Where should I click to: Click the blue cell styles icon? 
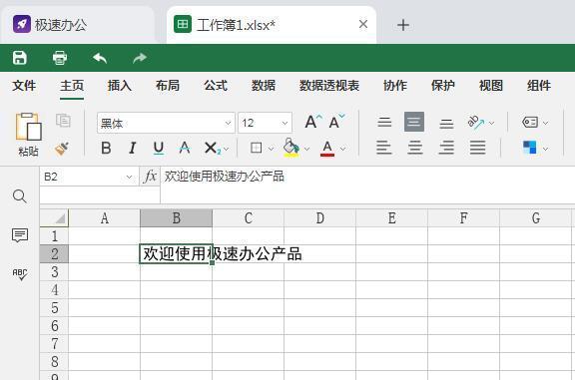click(530, 148)
